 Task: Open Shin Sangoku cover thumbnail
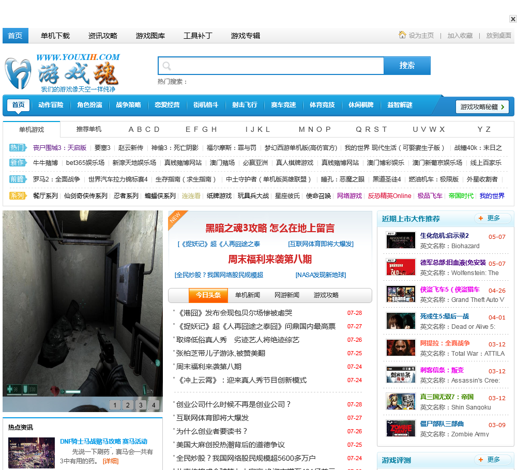[401, 402]
